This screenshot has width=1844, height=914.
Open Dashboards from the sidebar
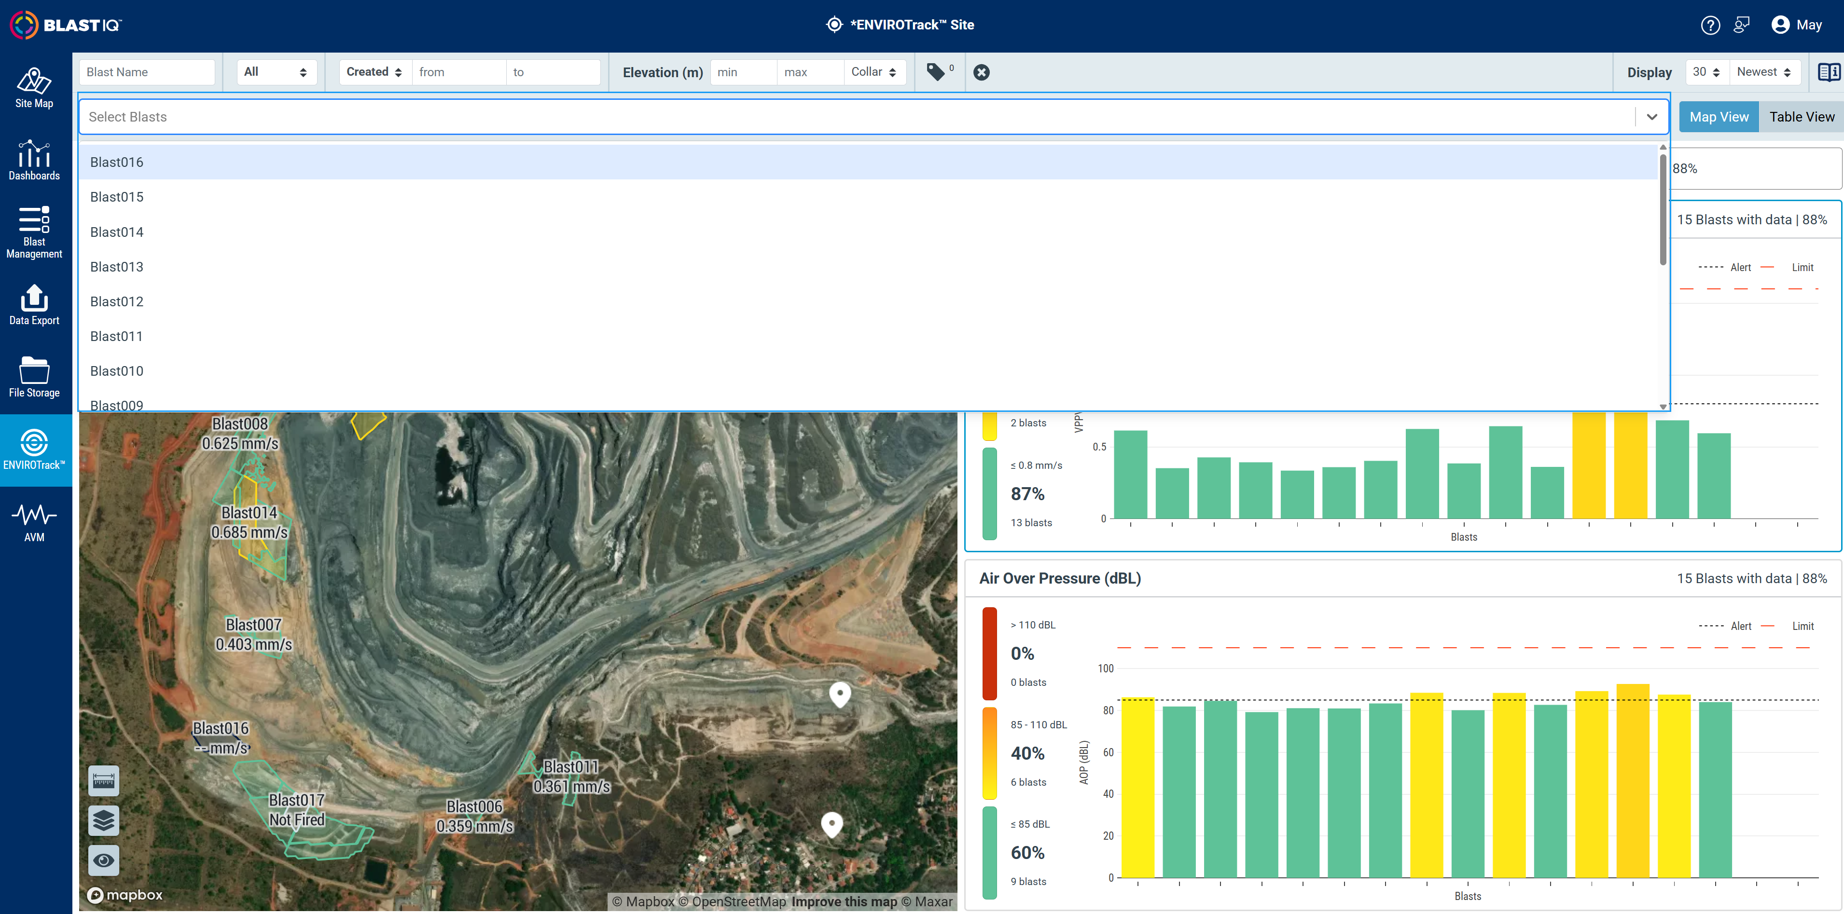click(x=34, y=160)
